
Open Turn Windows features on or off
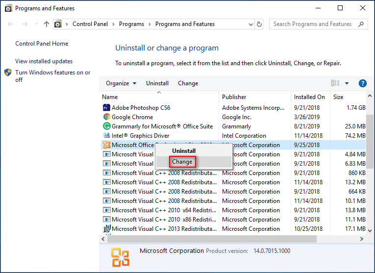52,76
